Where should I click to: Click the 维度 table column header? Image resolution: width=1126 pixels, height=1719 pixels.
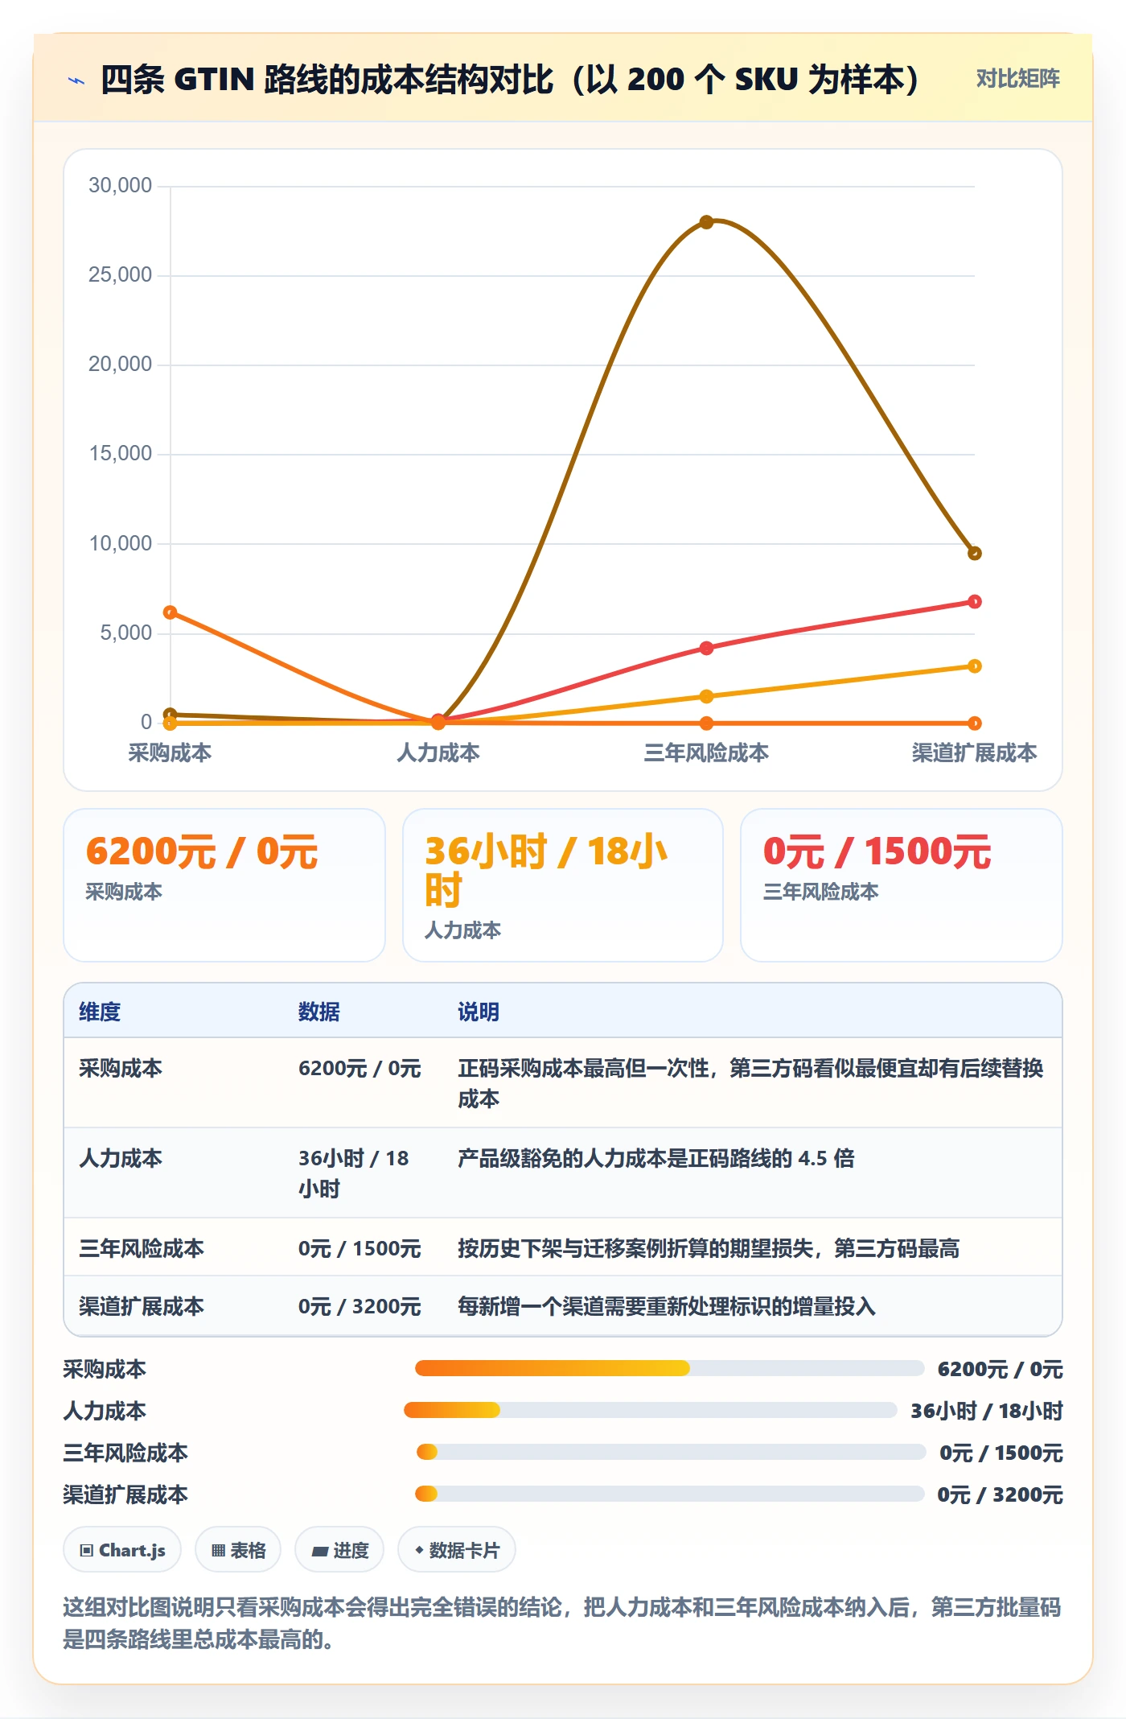(100, 1012)
